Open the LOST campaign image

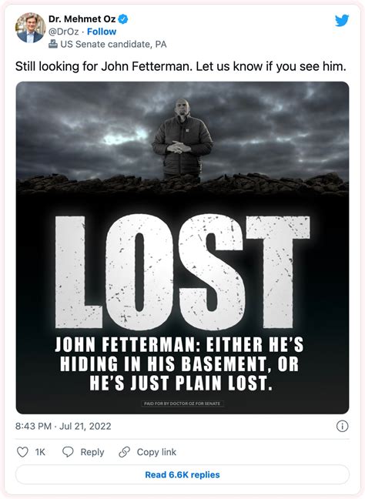point(182,248)
